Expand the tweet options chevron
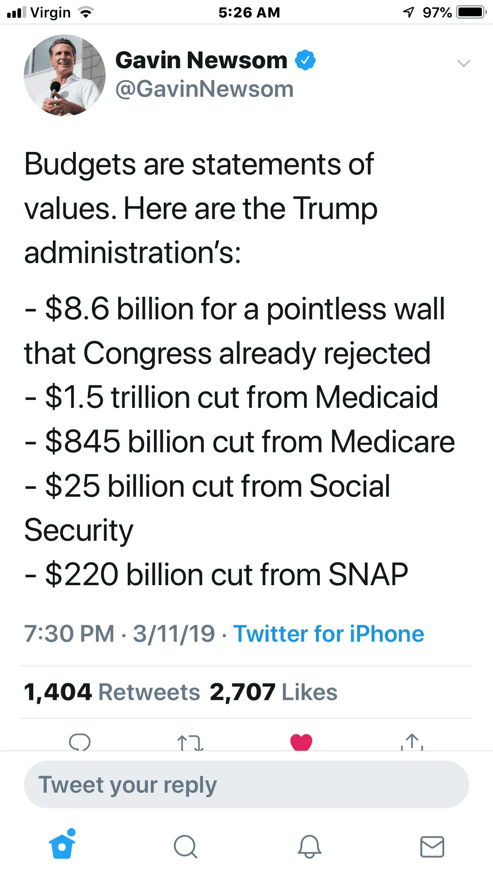The height and width of the screenshot is (876, 493). 463,63
